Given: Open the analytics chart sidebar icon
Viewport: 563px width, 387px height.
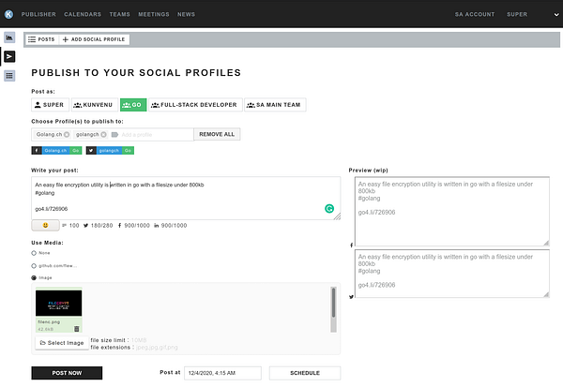Looking at the screenshot, I should tap(9, 37).
